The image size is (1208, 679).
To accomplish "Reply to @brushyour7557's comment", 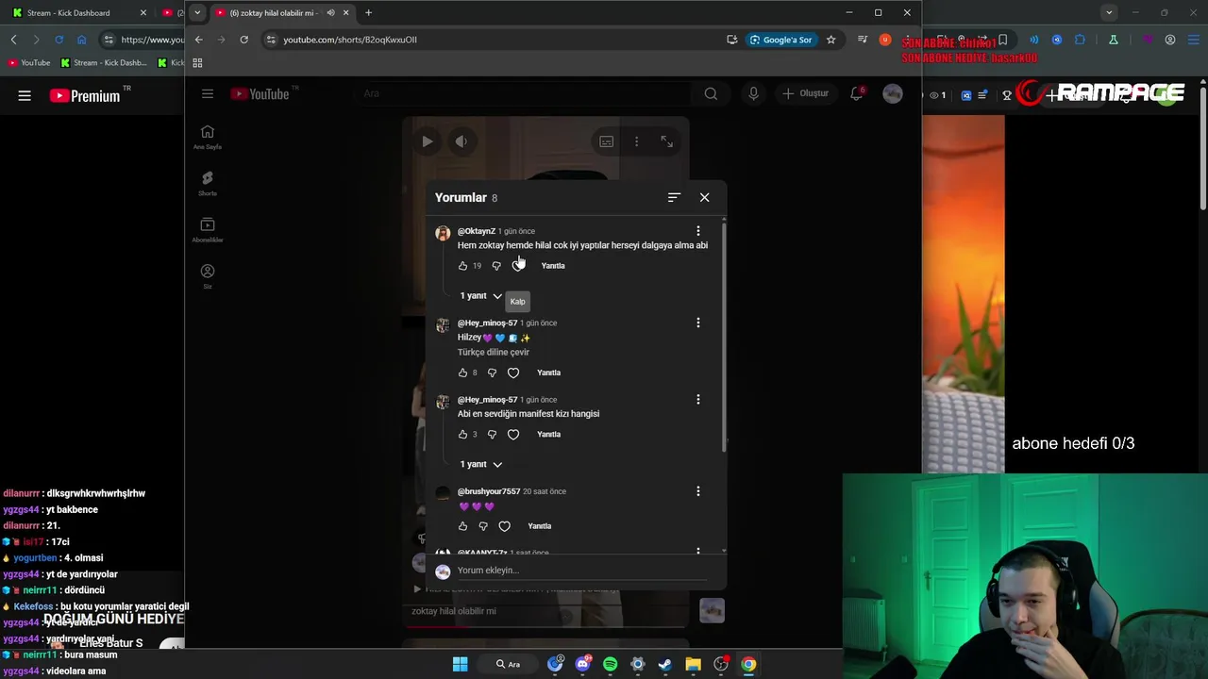I will pyautogui.click(x=540, y=526).
